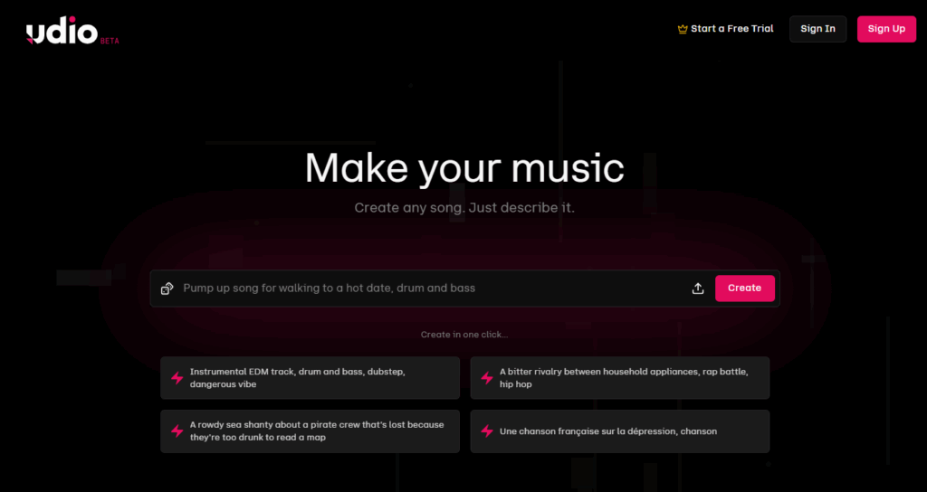Click the crown icon beside Start a Free Trial
The image size is (927, 492).
click(683, 29)
